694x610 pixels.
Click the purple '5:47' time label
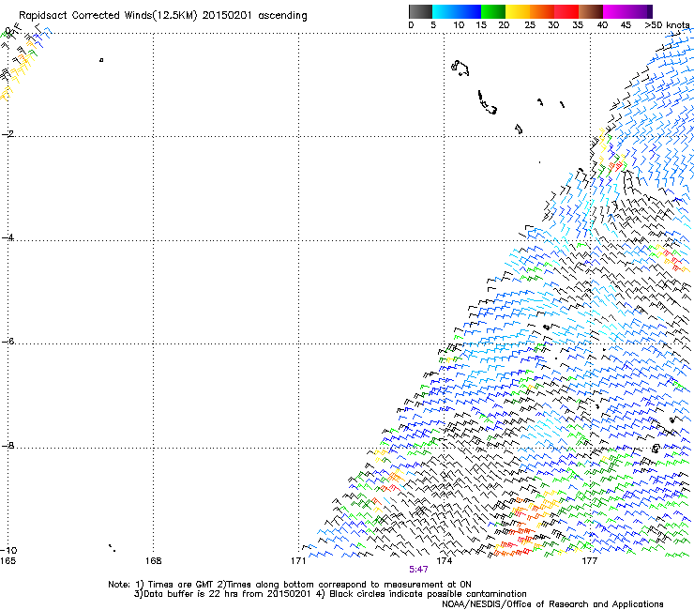click(418, 570)
